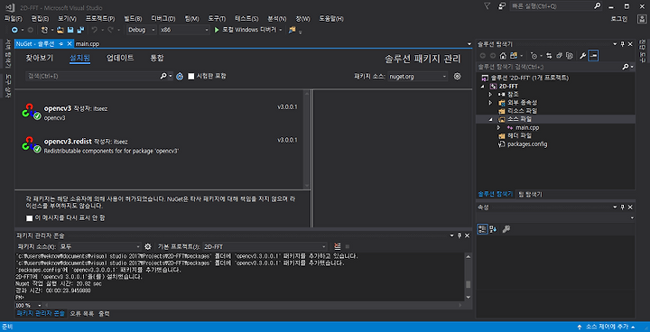Open properties wrench icon in Solution Explorer
The width and height of the screenshot is (650, 332).
[x=582, y=56]
